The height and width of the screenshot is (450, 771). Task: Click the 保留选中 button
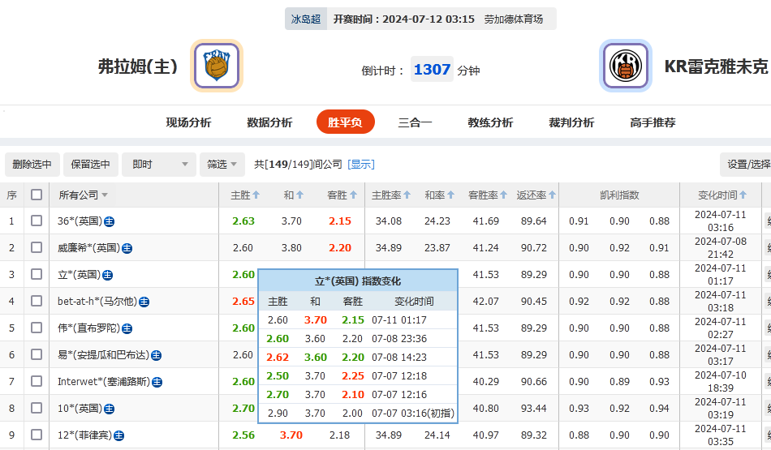tap(91, 165)
